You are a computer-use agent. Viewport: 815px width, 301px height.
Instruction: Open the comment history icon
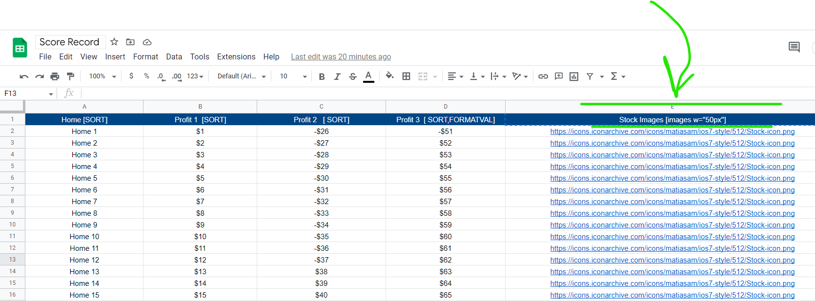[794, 47]
